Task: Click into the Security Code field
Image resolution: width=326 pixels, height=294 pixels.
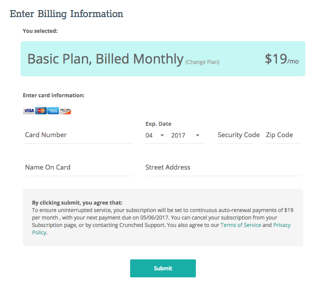Action: click(235, 135)
